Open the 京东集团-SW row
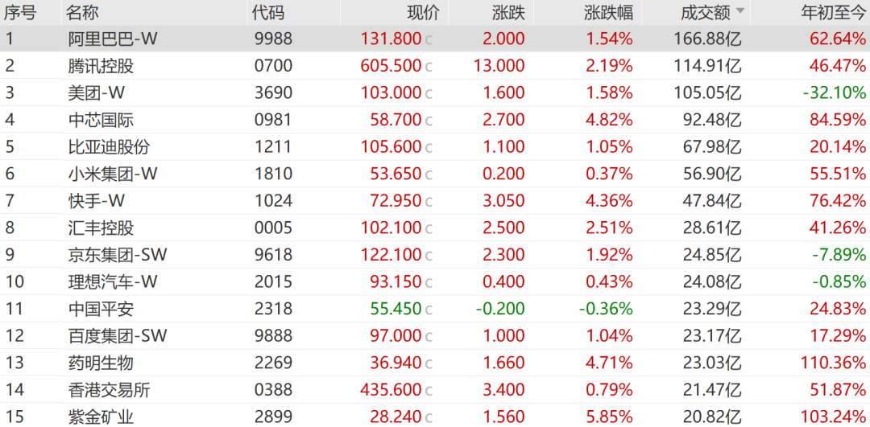This screenshot has width=870, height=427. pyautogui.click(x=435, y=255)
